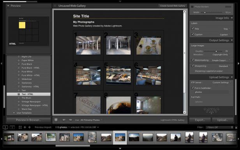Click the Photo Borders color swatch

coord(228,7)
